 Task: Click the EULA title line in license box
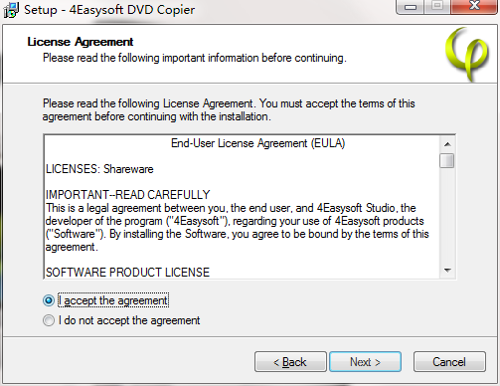(258, 143)
